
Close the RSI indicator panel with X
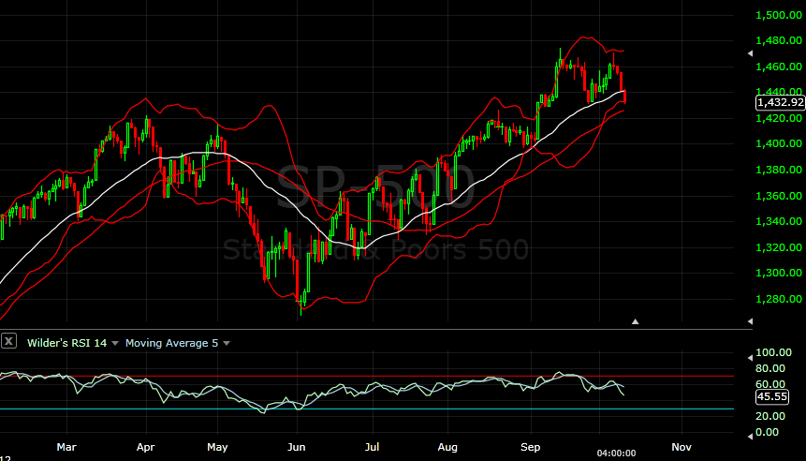click(x=8, y=341)
